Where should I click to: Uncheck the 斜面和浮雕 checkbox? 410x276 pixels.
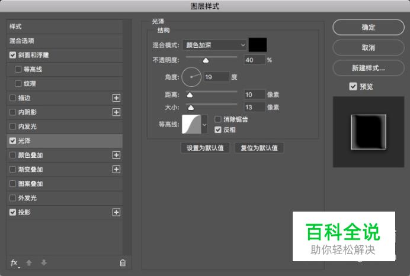click(12, 55)
